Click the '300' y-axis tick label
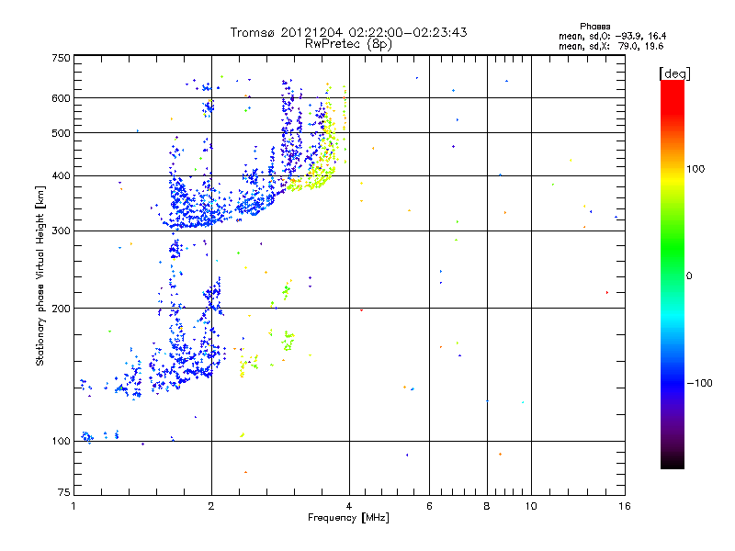Viewport: 735px width, 551px height. 61,231
